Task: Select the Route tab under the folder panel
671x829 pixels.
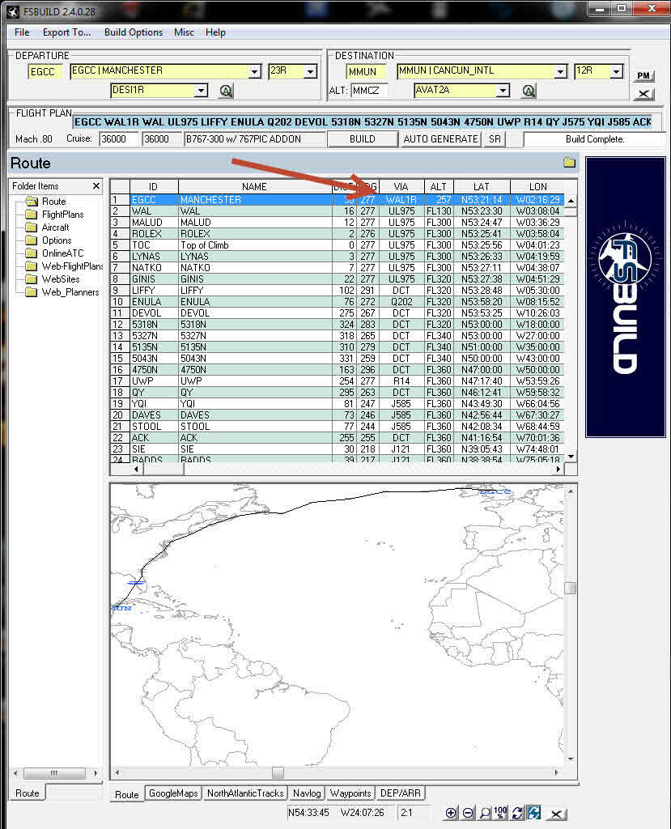Action: point(27,793)
